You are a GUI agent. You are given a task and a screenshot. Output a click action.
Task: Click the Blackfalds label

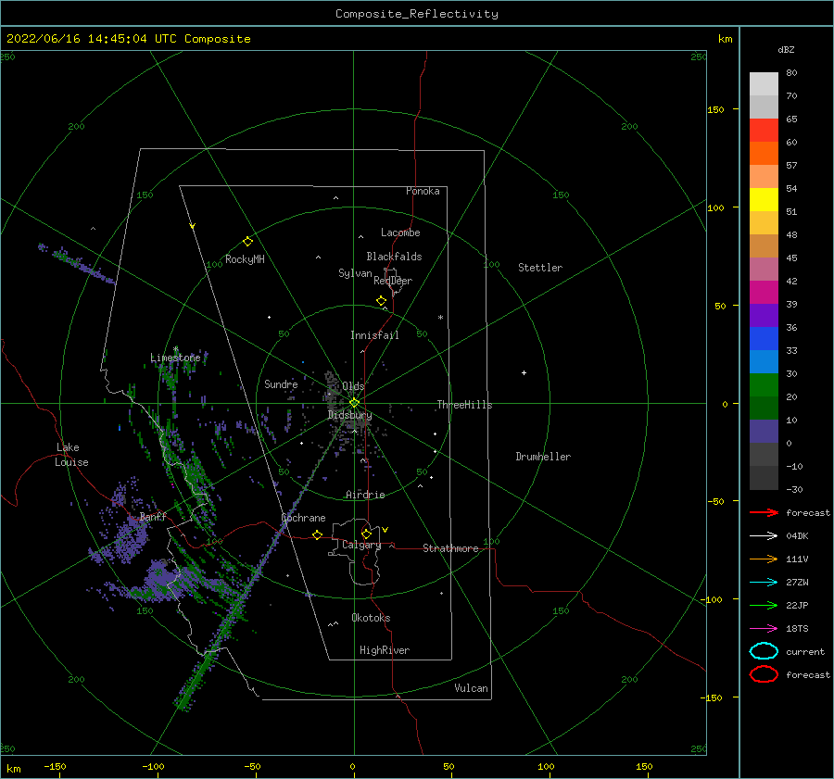click(394, 257)
